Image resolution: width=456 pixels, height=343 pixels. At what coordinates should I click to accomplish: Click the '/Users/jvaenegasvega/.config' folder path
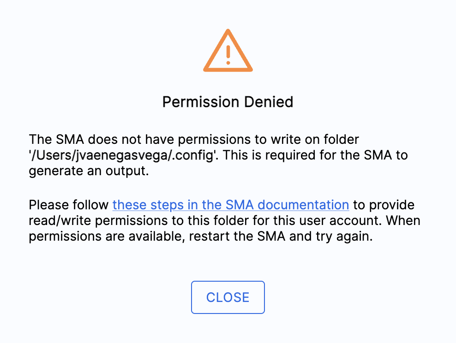(118, 155)
